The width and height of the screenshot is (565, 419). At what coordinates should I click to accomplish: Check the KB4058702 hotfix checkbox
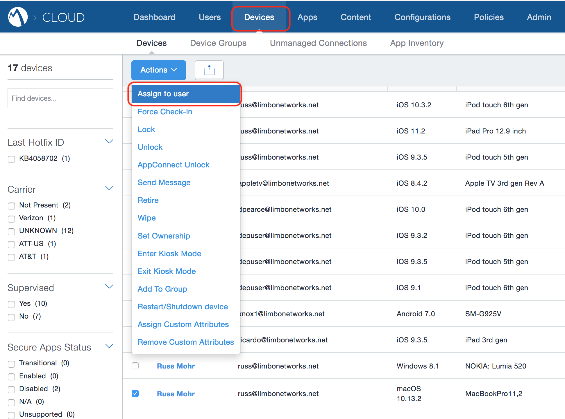coord(11,159)
